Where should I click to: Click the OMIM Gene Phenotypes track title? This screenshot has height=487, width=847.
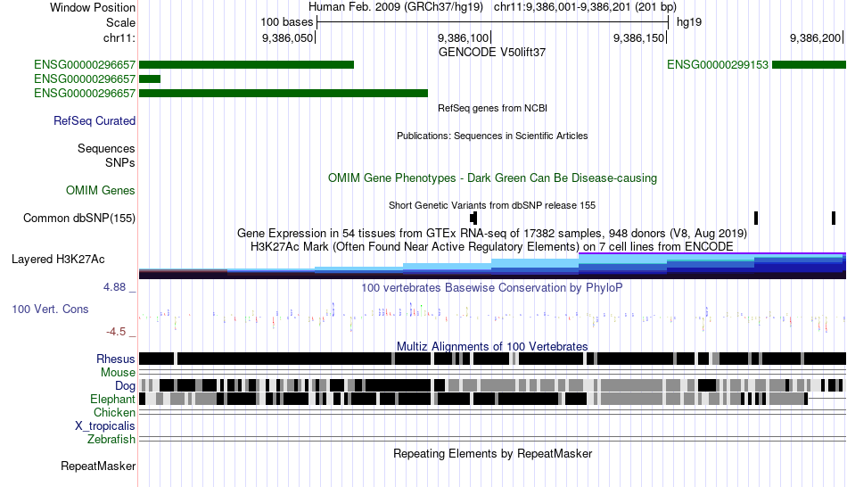click(492, 177)
